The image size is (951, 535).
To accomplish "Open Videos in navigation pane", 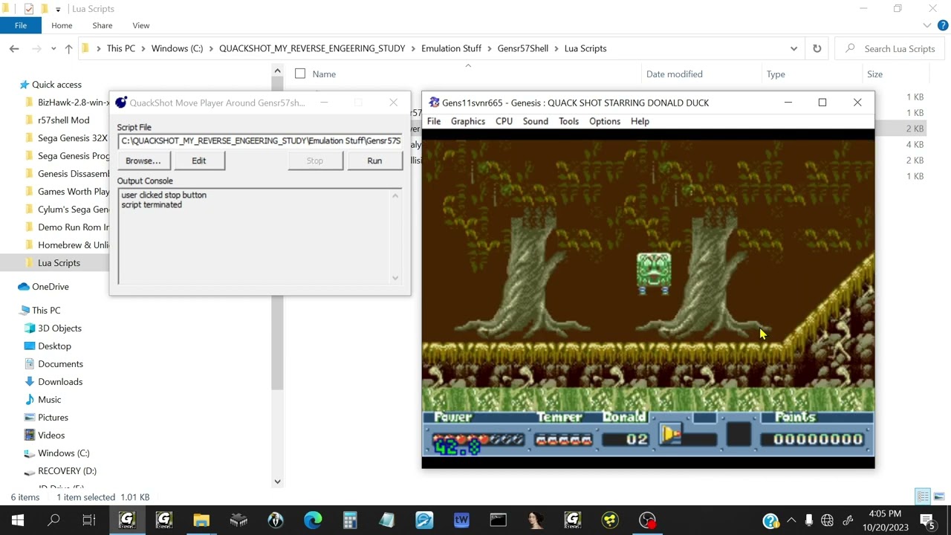I will [x=51, y=435].
